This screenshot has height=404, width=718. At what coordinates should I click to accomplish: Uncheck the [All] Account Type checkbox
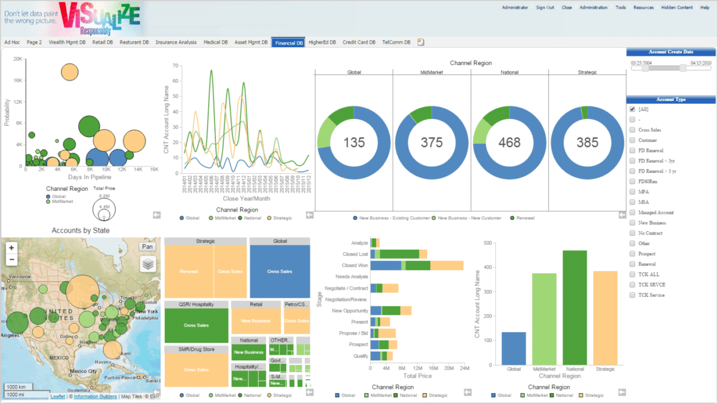pyautogui.click(x=633, y=109)
